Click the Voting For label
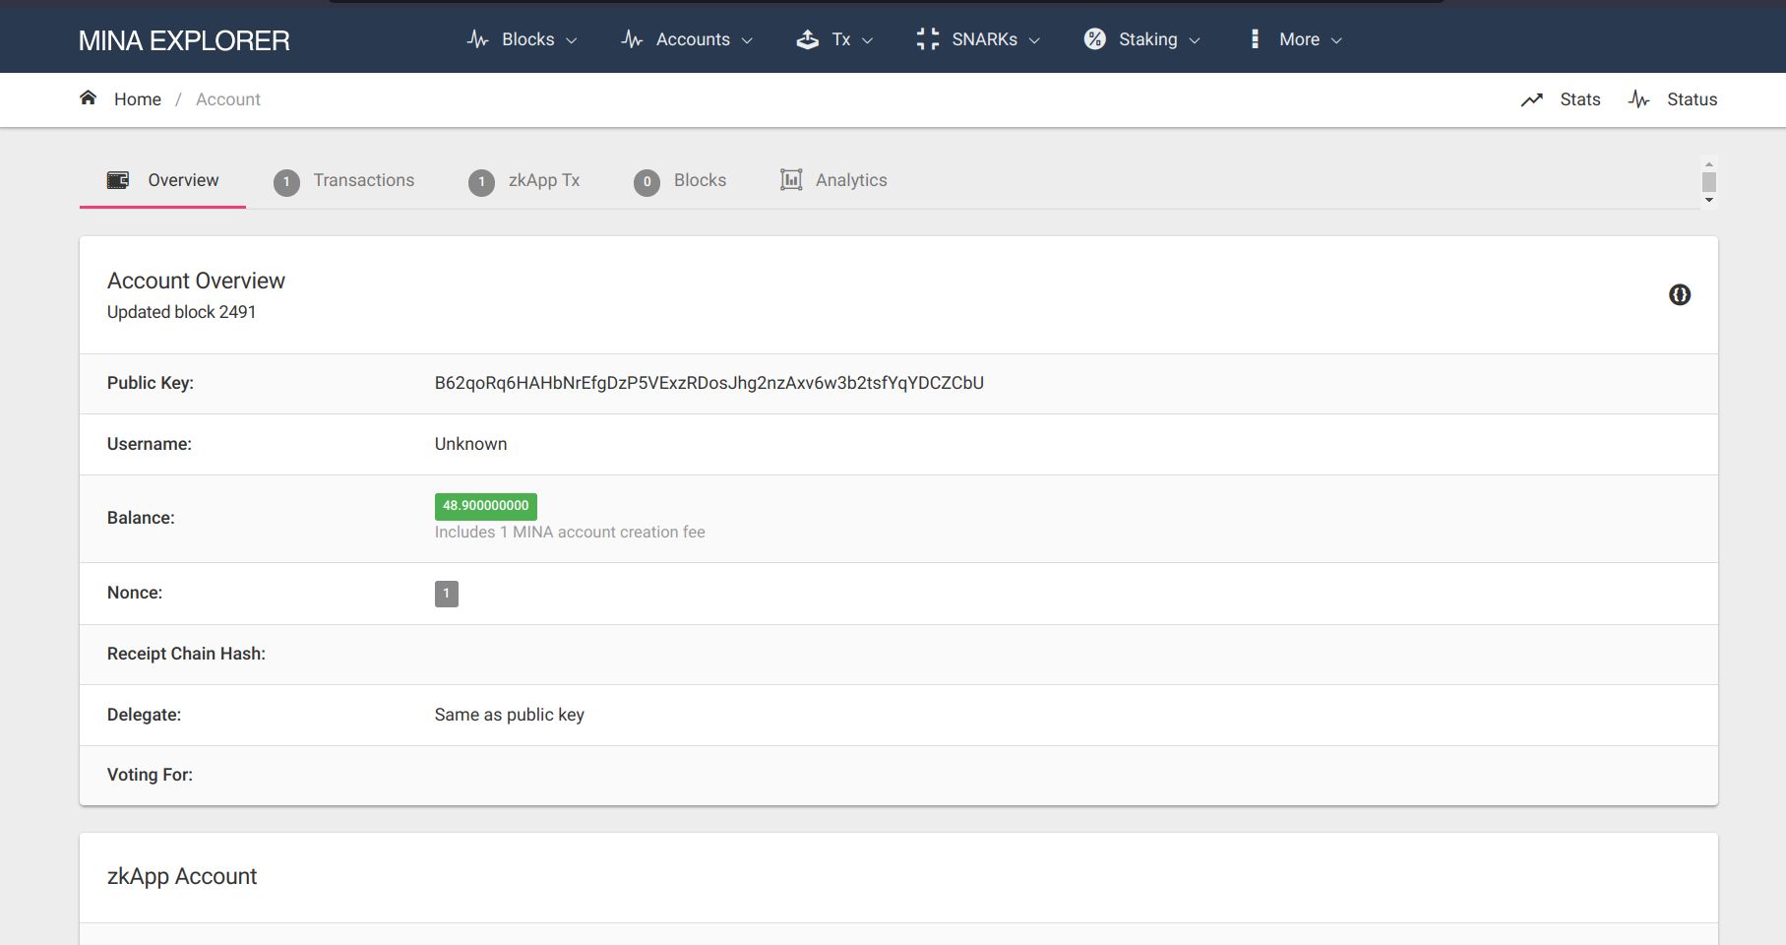 150,775
